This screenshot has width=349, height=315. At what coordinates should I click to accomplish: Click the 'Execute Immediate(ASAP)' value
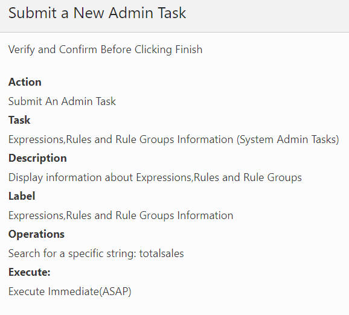(x=70, y=291)
